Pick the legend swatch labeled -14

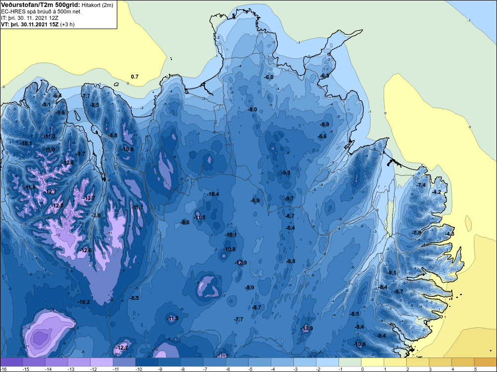pos(57,362)
